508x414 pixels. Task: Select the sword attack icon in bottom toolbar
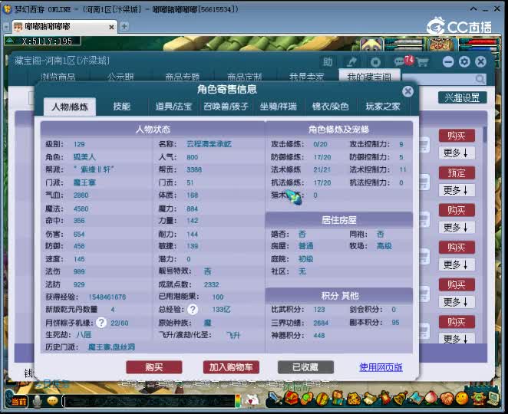point(276,399)
